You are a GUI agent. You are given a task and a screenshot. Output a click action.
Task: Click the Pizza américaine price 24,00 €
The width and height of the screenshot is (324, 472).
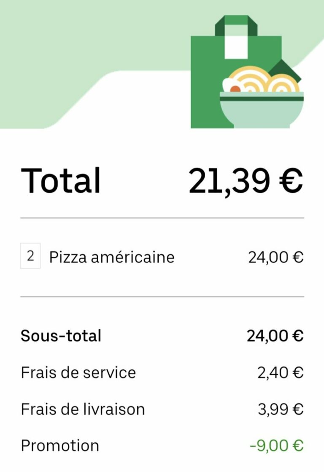(x=275, y=257)
